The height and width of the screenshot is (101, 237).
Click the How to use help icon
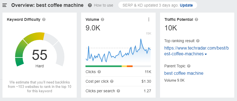90,5
